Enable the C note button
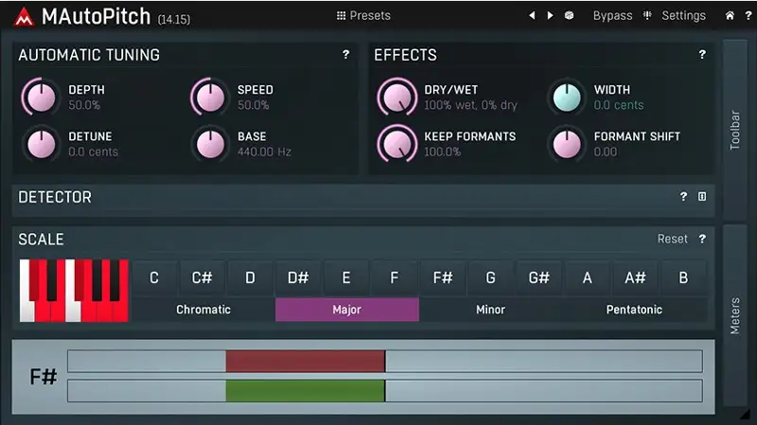757x425 pixels. click(154, 278)
